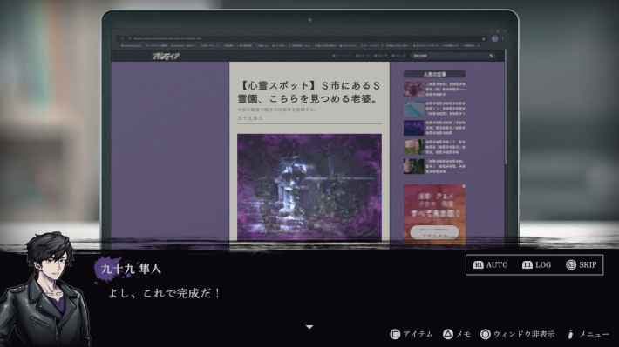Click the article headline 【心霊スポット】S市にあるS霊園

(x=309, y=92)
